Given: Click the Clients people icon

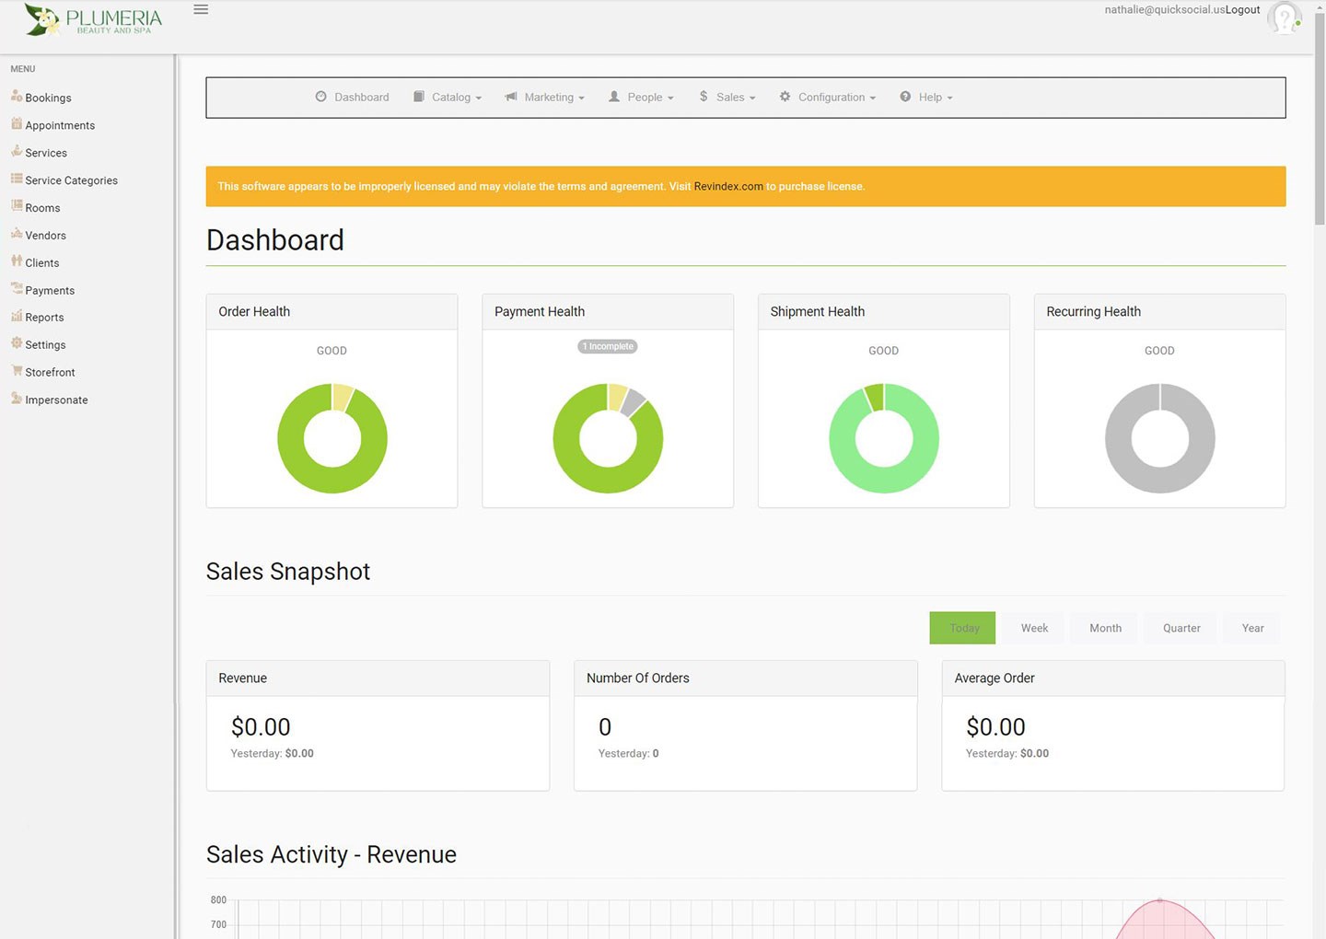Looking at the screenshot, I should tap(17, 261).
